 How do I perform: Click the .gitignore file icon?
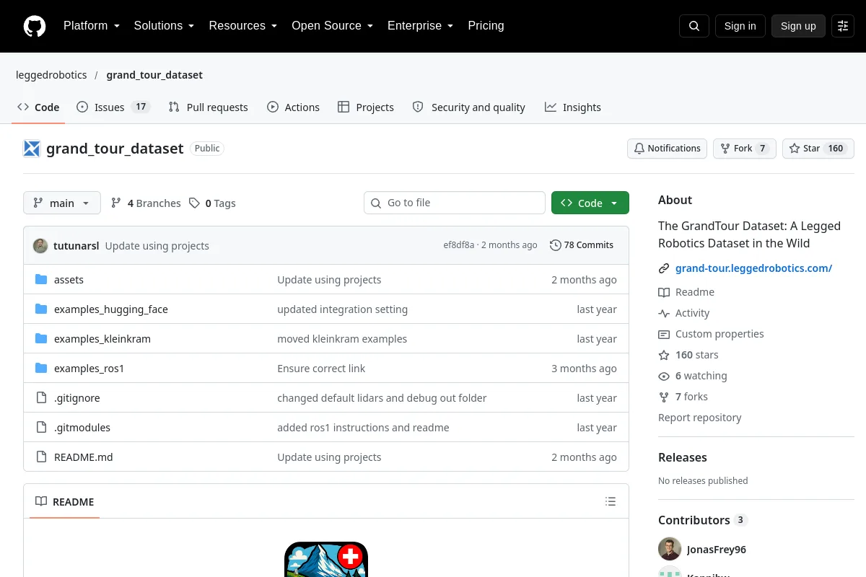(41, 398)
